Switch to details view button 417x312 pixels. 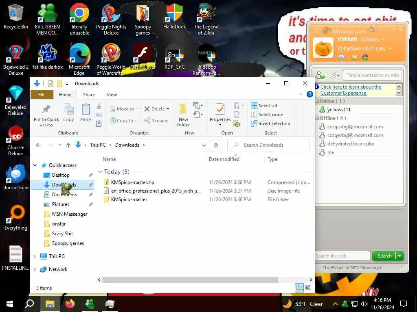(299, 288)
